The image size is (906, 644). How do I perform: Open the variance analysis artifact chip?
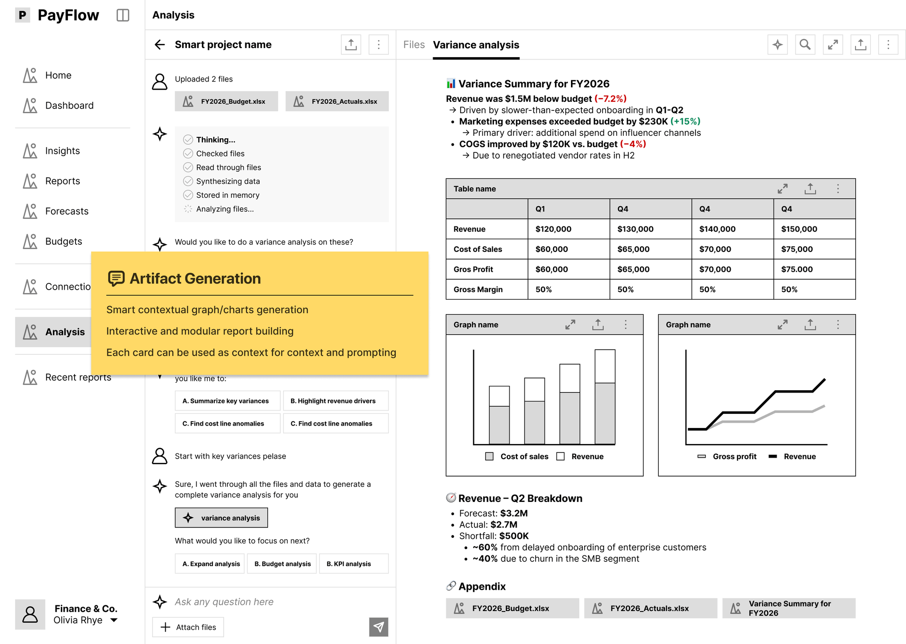(x=221, y=518)
